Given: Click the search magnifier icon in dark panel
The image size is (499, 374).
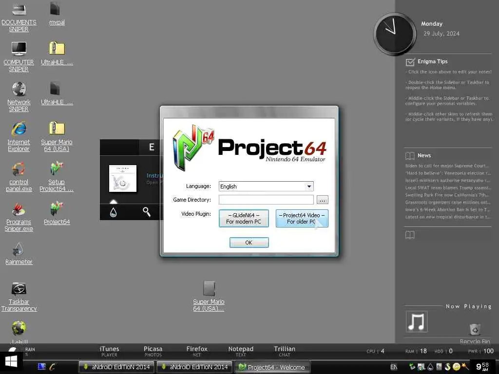Looking at the screenshot, I should (x=146, y=212).
